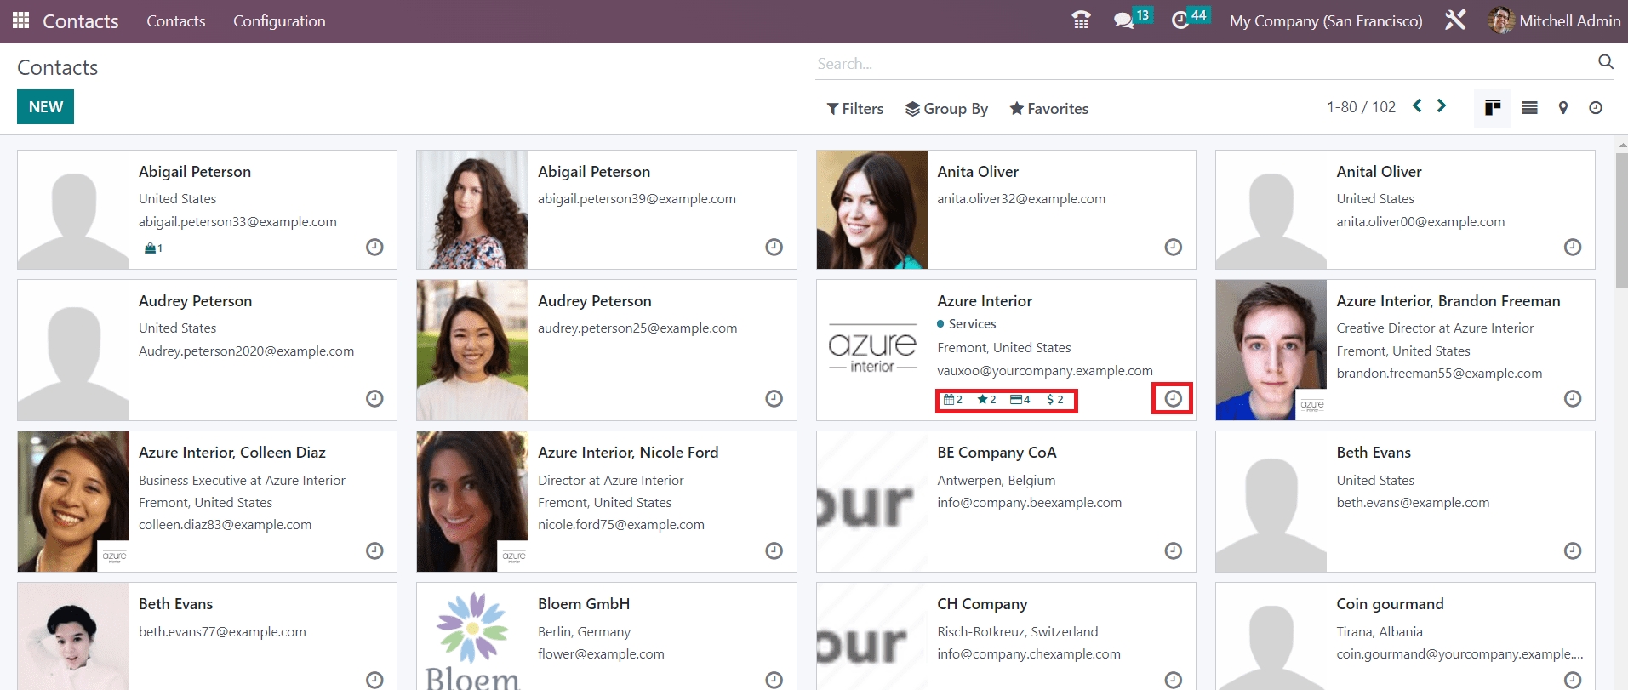This screenshot has width=1628, height=690.
Task: Click the NEW button
Action: click(45, 107)
